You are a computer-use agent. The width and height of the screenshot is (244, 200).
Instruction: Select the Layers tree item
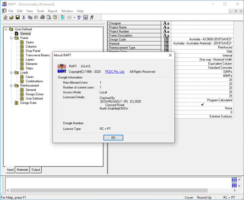point(30,60)
